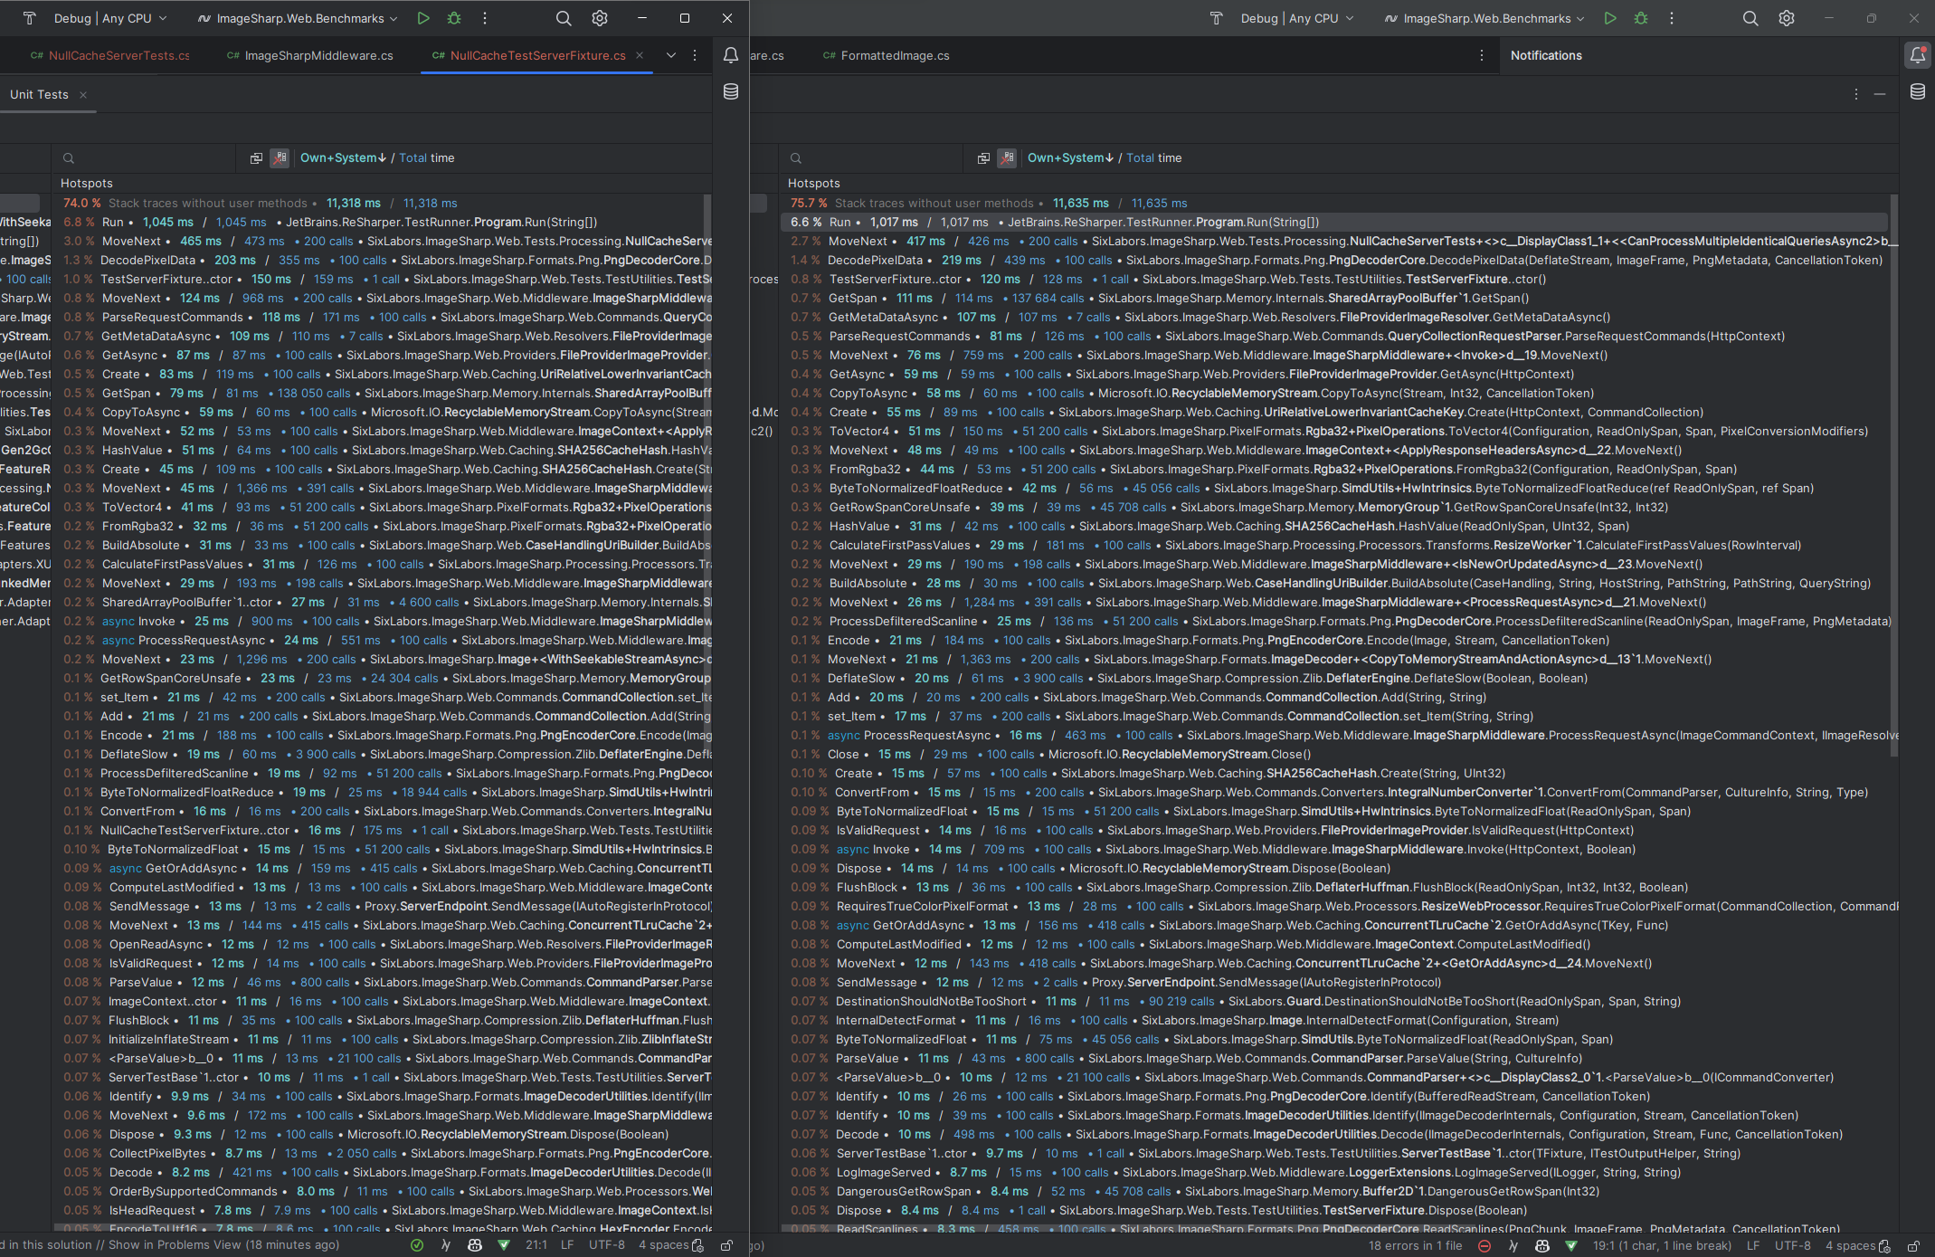1935x1257 pixels.
Task: Expand the run configuration selector chevron
Action: click(395, 18)
